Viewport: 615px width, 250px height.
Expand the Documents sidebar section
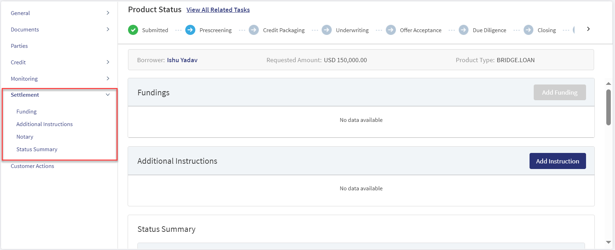point(108,29)
